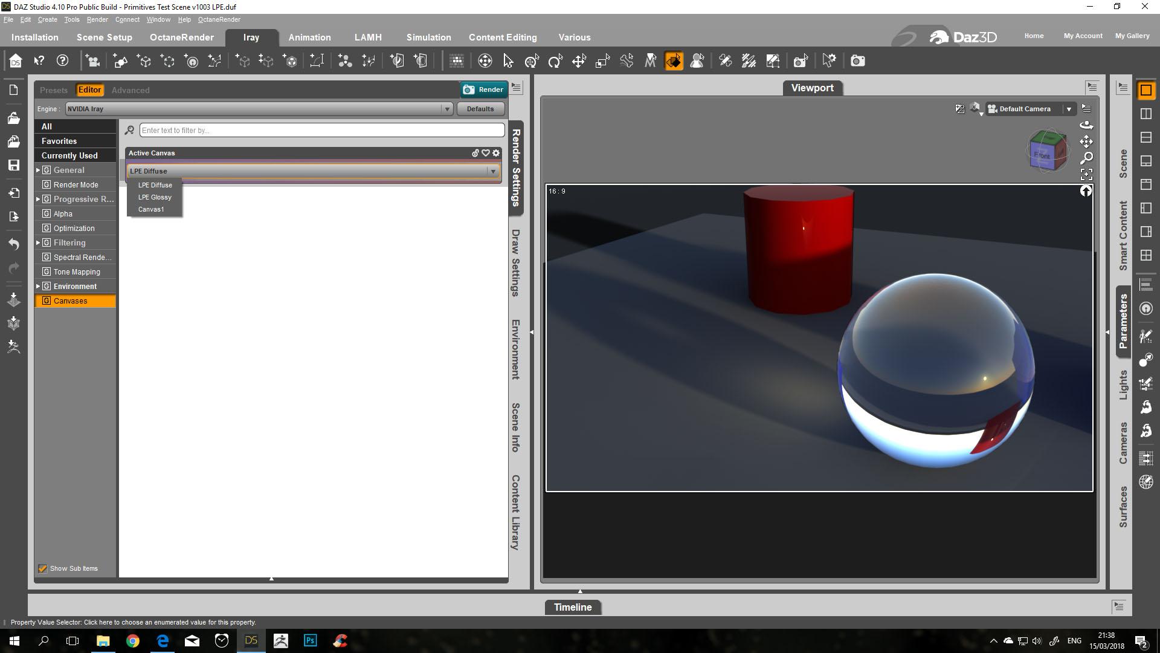
Task: Select the Rotate tool in toolbar
Action: pos(555,61)
